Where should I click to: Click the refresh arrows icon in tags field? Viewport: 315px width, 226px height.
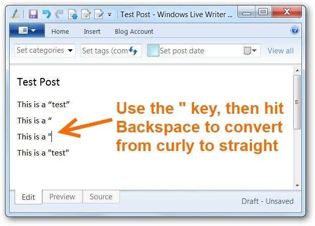(x=133, y=50)
